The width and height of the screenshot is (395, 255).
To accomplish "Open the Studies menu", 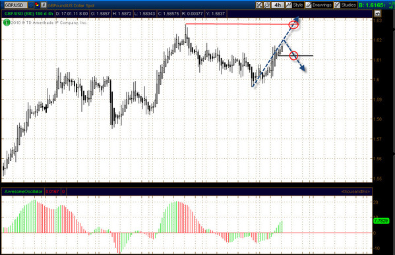I will coord(349,5).
